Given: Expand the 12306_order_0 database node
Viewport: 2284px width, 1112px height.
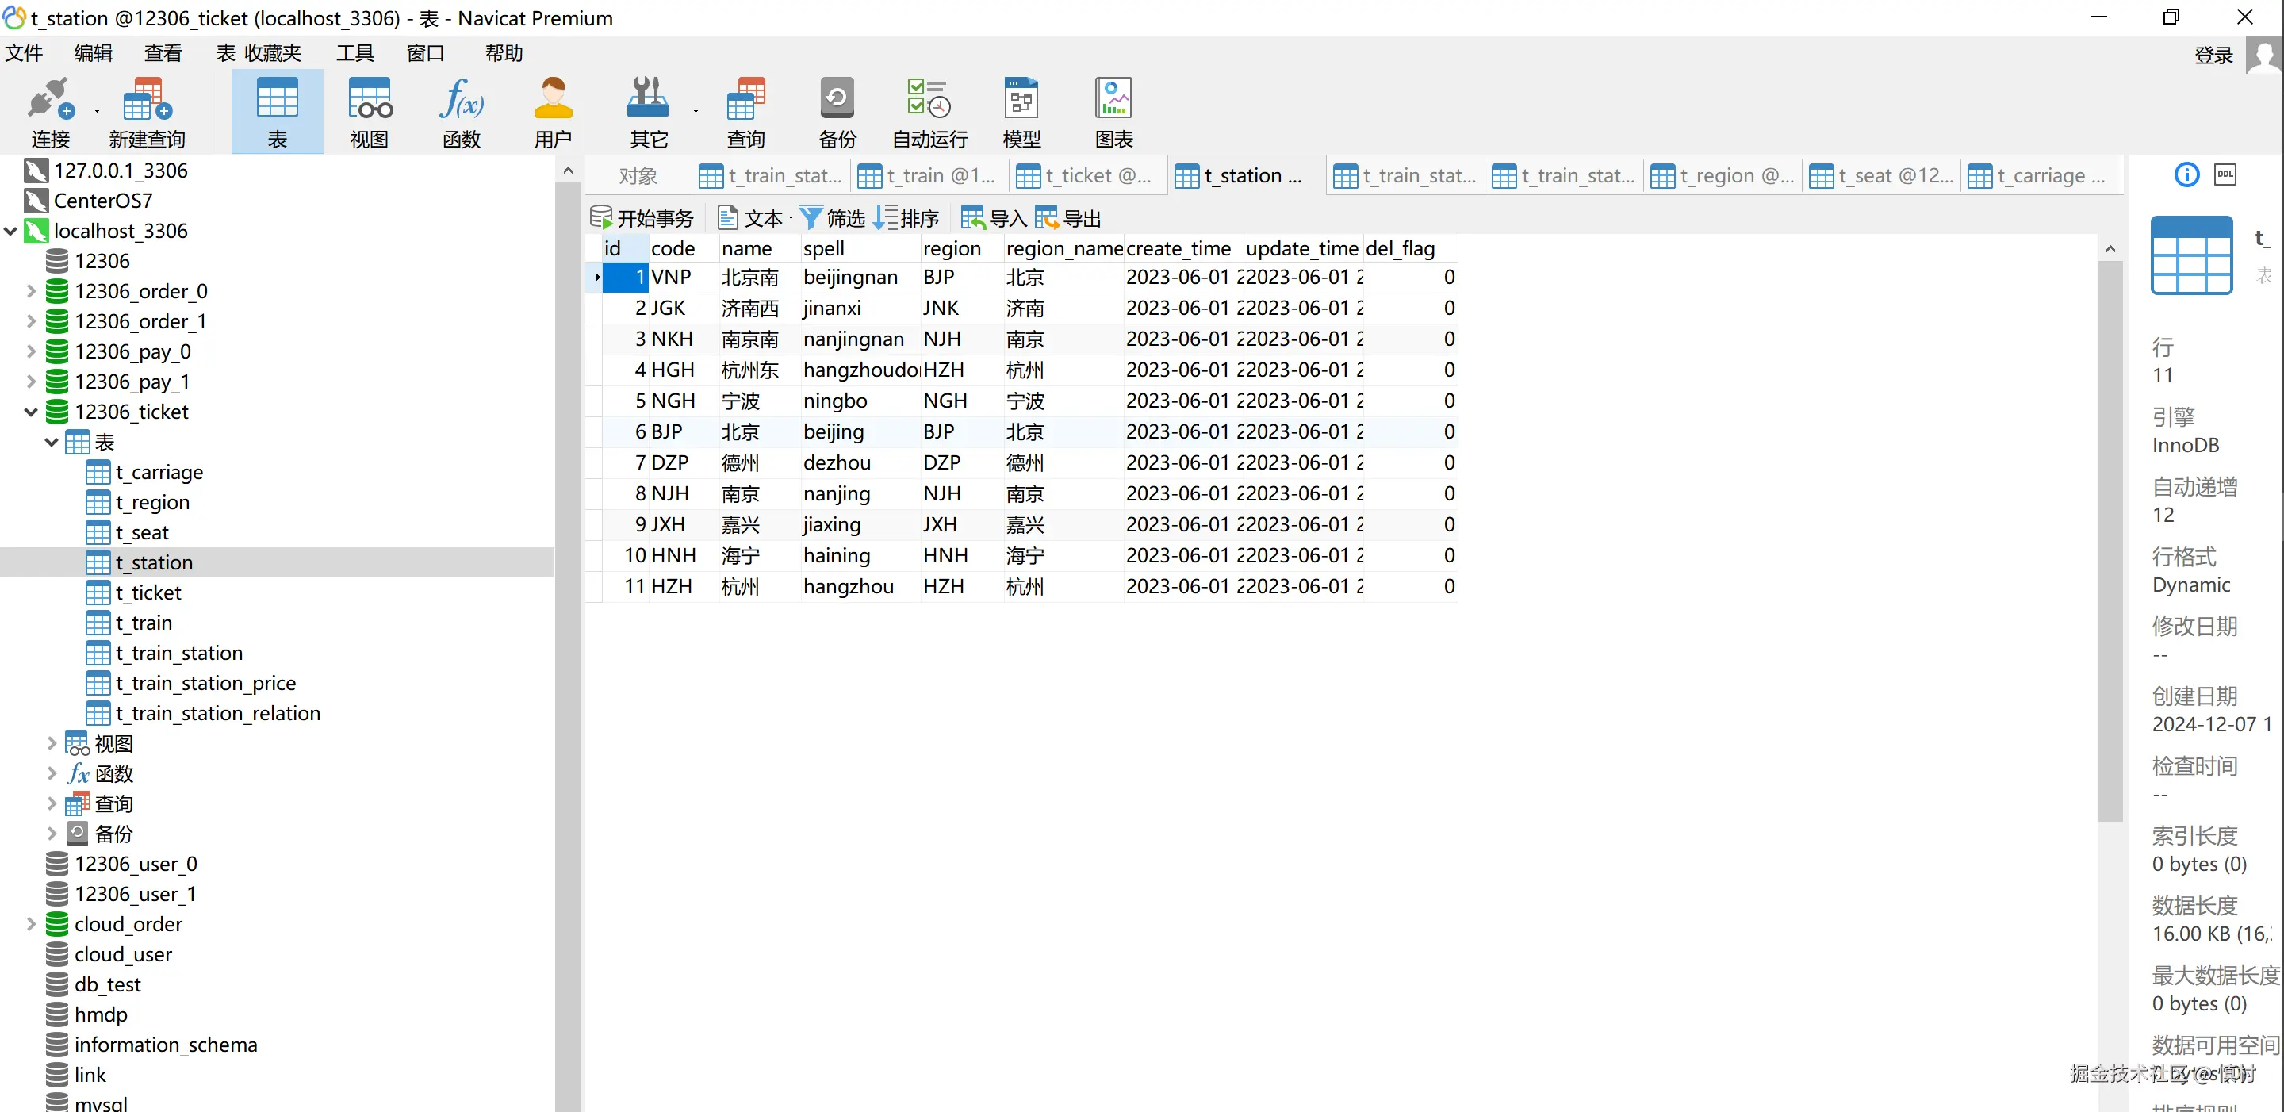Looking at the screenshot, I should pos(31,291).
